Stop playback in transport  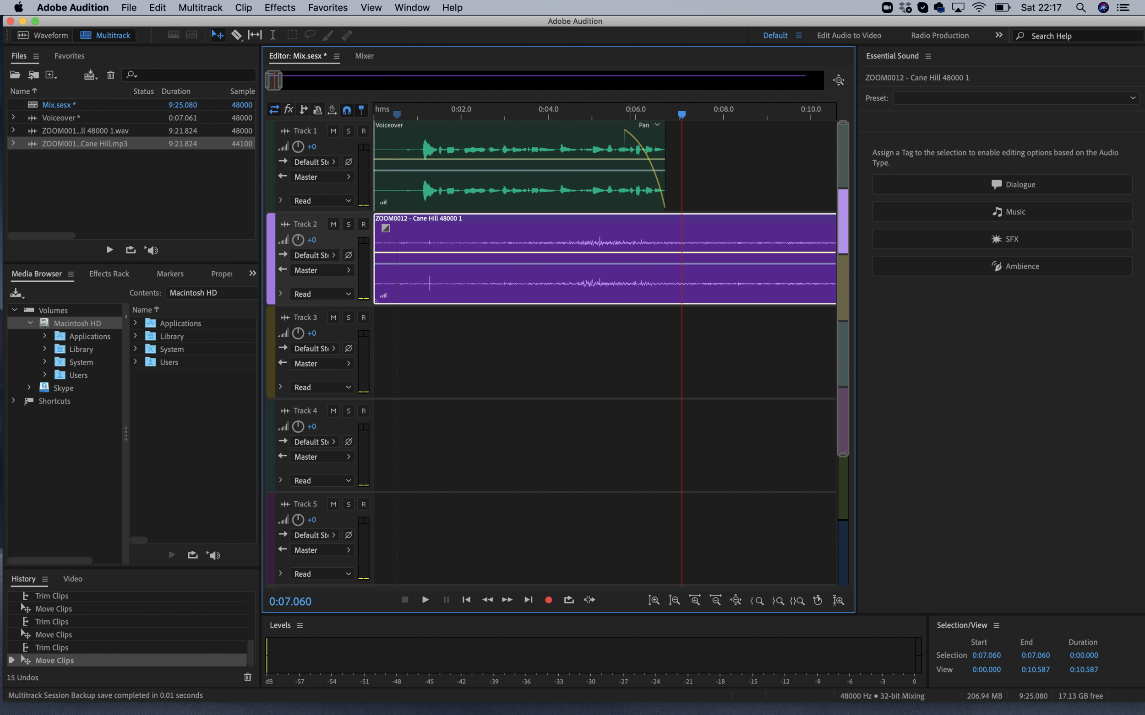[x=405, y=600]
